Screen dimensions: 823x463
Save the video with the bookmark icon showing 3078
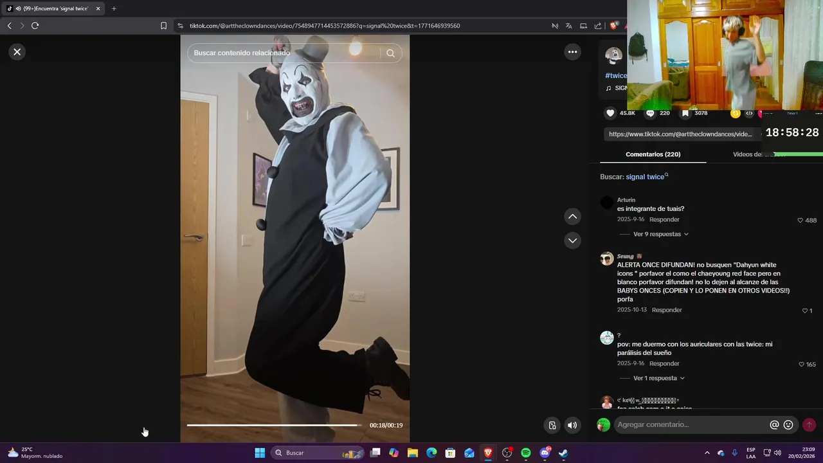685,113
